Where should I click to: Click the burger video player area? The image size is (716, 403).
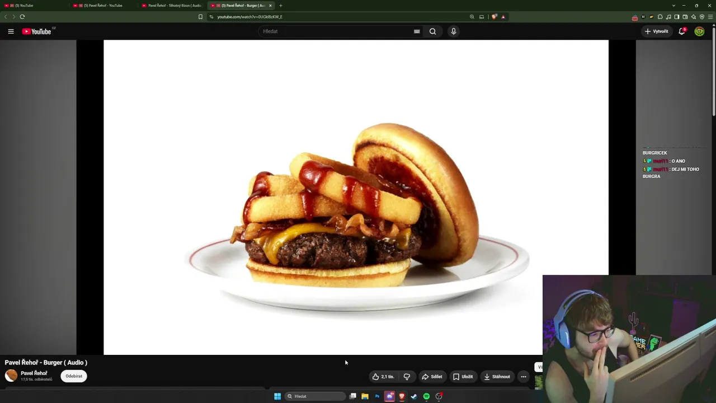point(356,197)
